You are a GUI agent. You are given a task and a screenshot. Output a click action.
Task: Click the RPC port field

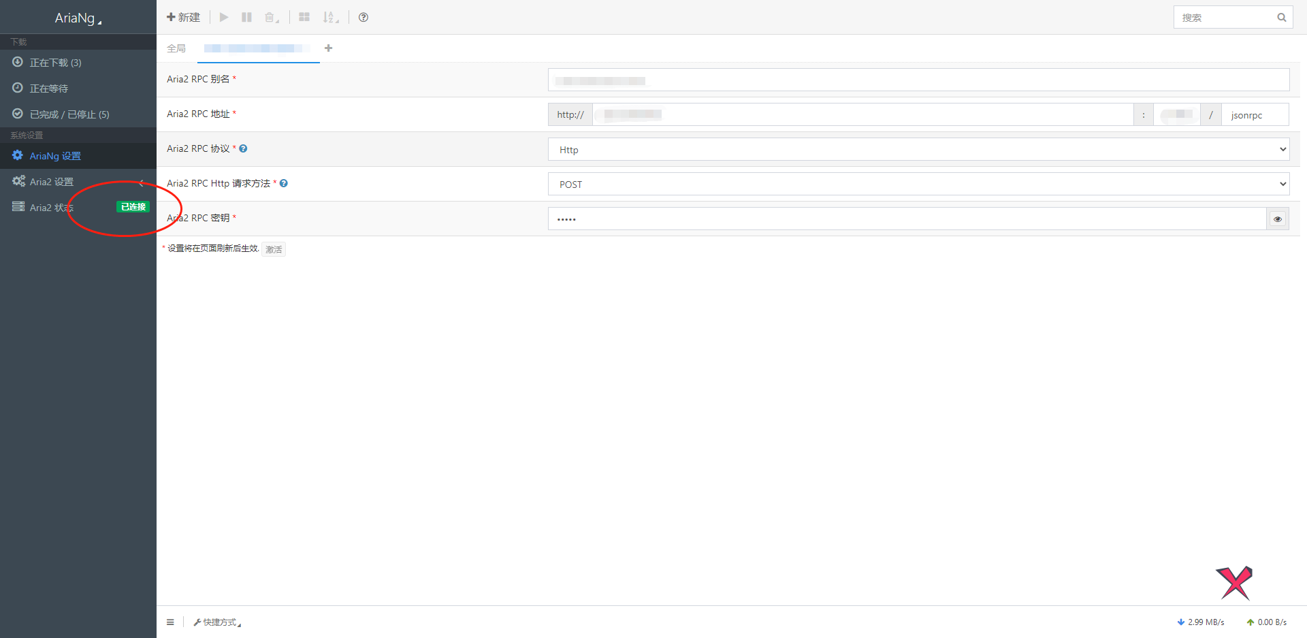click(1177, 114)
